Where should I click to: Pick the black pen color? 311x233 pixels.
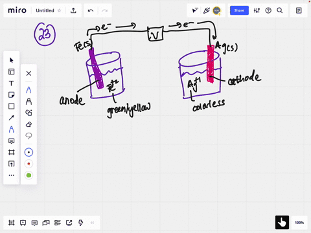click(x=29, y=152)
